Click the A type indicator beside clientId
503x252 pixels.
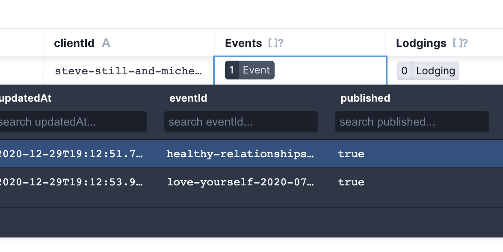[x=106, y=43]
